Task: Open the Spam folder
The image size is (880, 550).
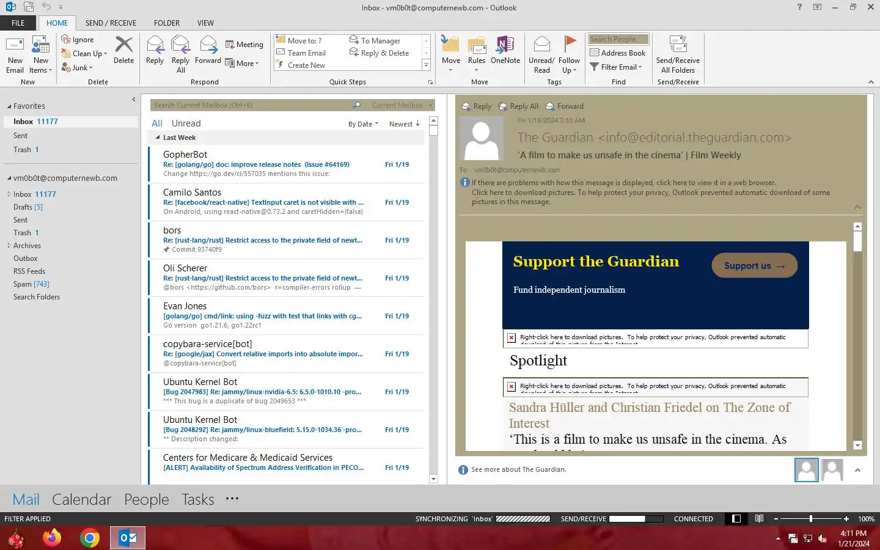Action: (31, 284)
